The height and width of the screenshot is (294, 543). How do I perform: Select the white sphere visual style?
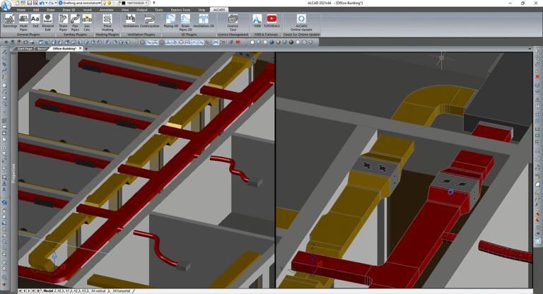252,42
